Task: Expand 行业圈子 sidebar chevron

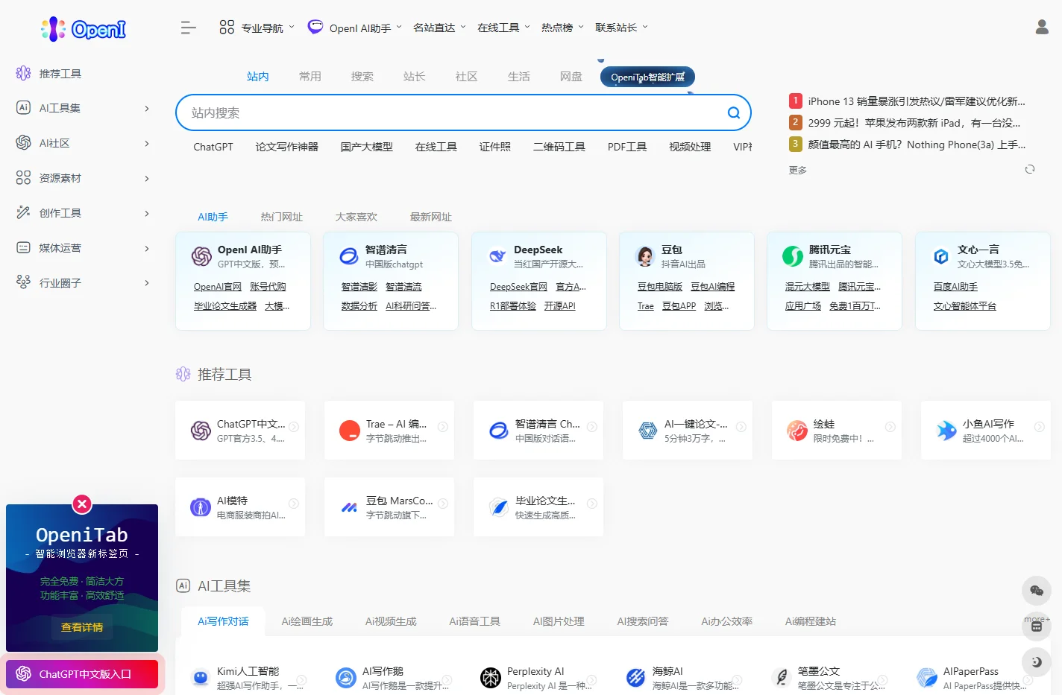Action: (147, 283)
